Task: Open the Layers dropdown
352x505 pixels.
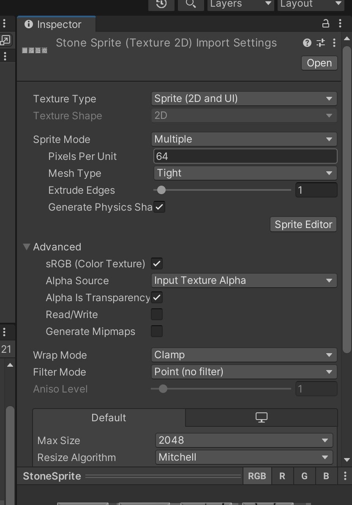Action: (x=241, y=4)
